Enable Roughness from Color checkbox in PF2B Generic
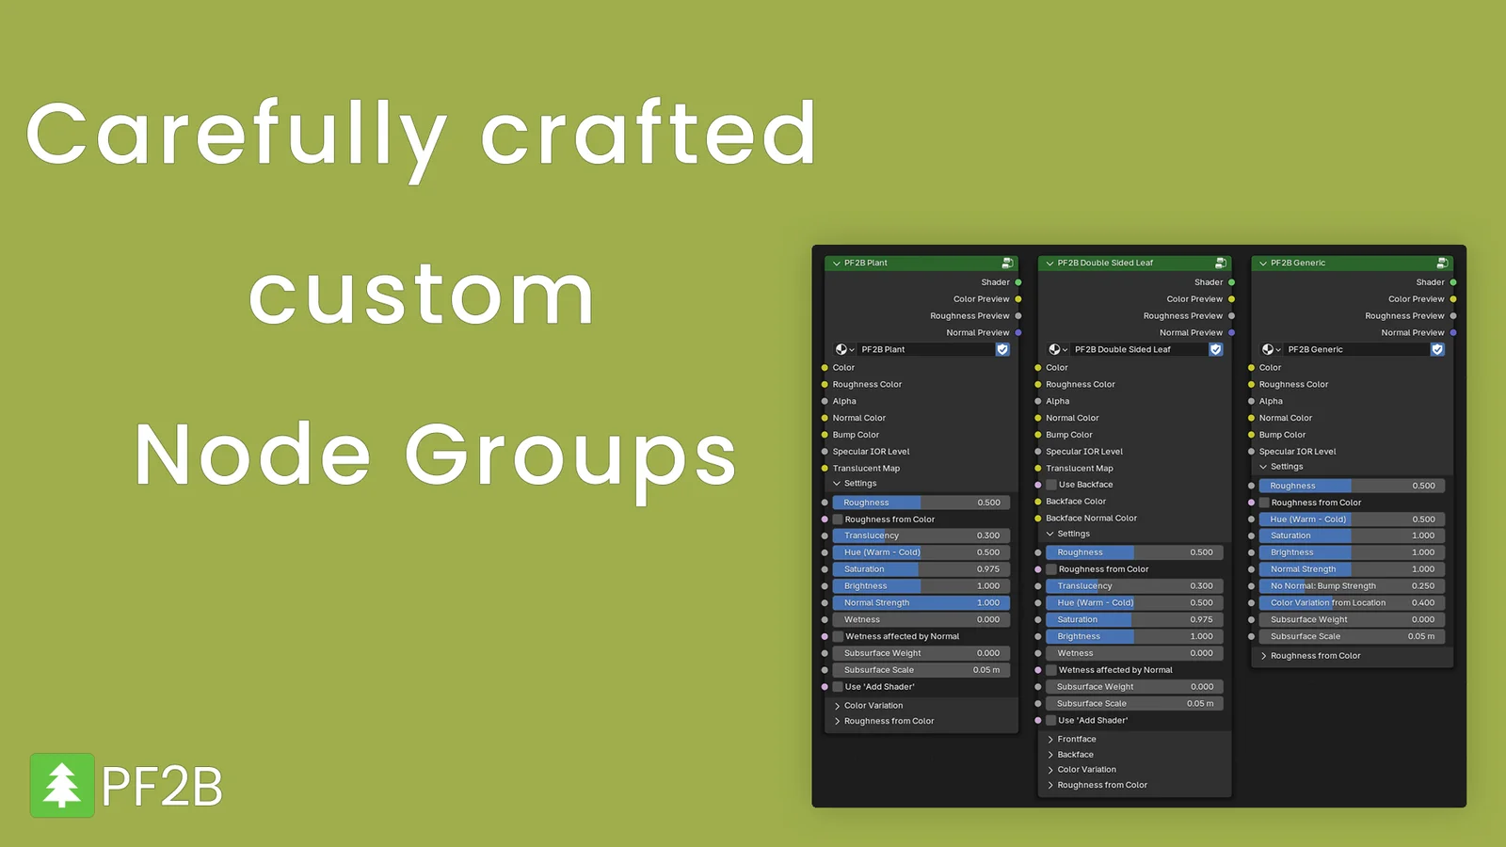 coord(1264,503)
